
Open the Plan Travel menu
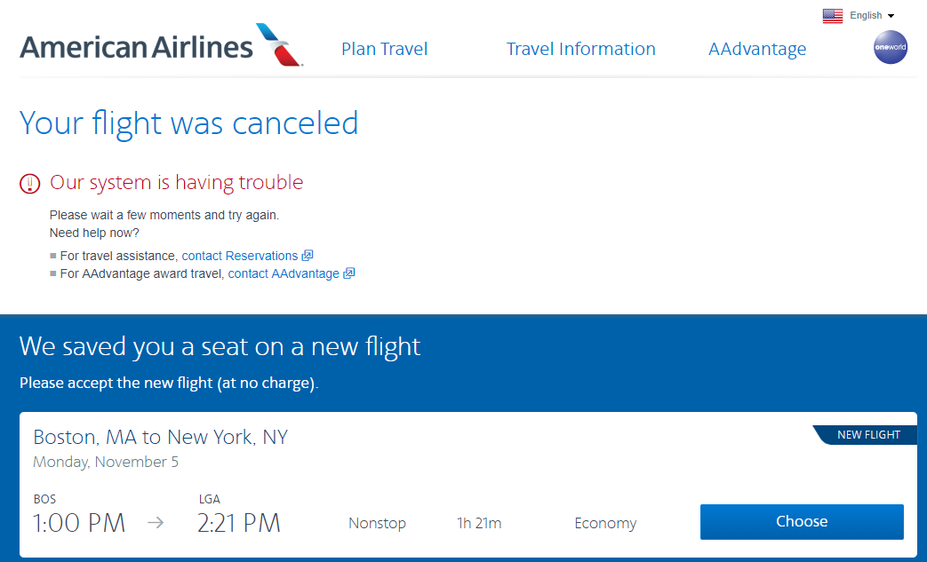[384, 49]
